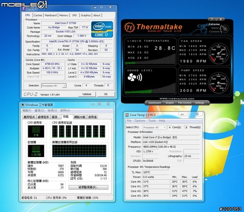
Task: Click the Intel Core i7 logo in CPU-Z
Action: 102,29
